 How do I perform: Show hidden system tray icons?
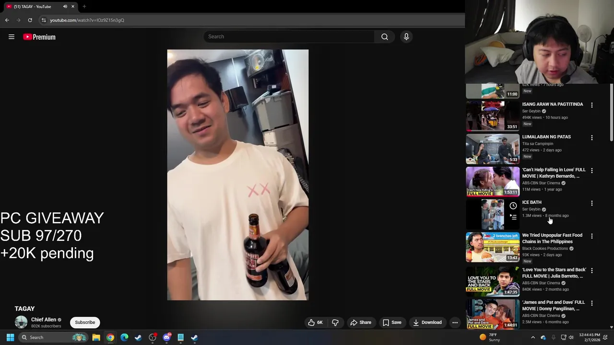click(x=532, y=337)
